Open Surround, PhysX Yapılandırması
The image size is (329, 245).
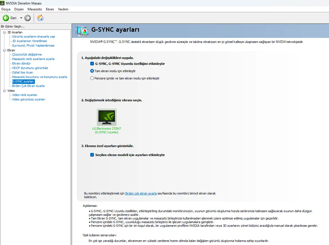pyautogui.click(x=33, y=45)
